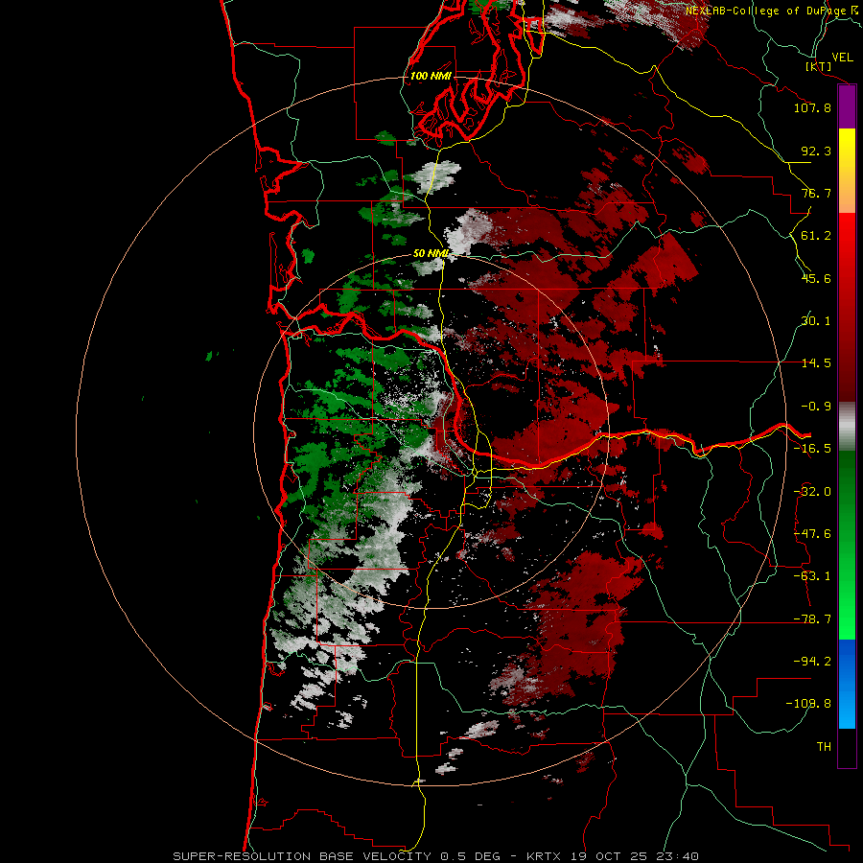Image resolution: width=863 pixels, height=863 pixels.
Task: Select the -32.0 velocity scale label
Action: 812,492
